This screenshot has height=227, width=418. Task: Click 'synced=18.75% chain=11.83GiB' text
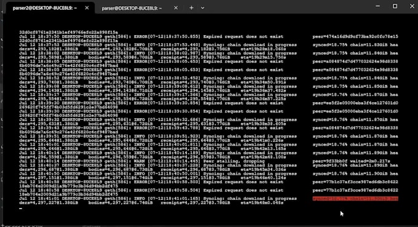click(350, 45)
